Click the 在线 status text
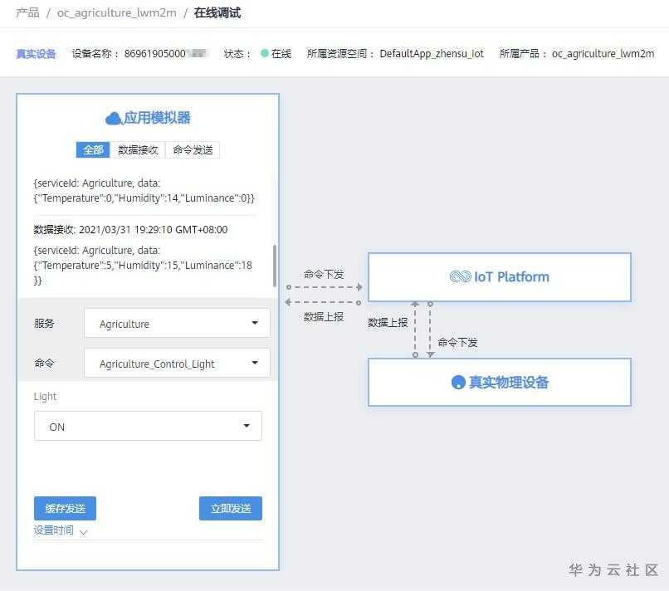This screenshot has width=669, height=591. [x=281, y=54]
